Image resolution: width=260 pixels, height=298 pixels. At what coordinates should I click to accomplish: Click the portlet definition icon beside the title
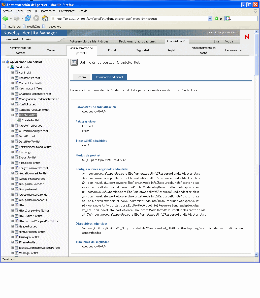click(x=74, y=62)
